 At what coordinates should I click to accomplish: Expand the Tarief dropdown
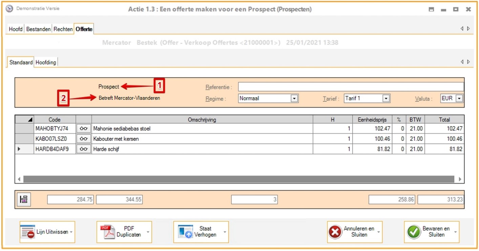pos(386,98)
